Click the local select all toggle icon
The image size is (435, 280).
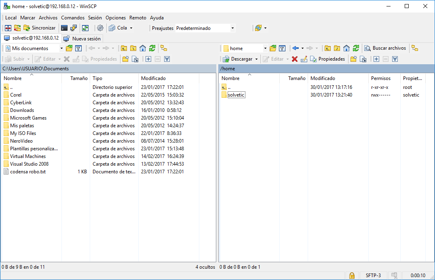(167, 59)
